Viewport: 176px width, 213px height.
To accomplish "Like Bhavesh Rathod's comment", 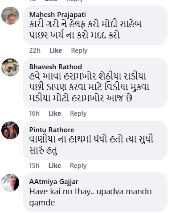I will [x=55, y=113].
